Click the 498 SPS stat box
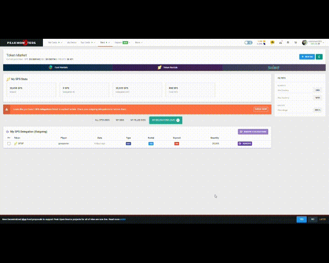The height and width of the screenshot is (263, 329). [190, 90]
